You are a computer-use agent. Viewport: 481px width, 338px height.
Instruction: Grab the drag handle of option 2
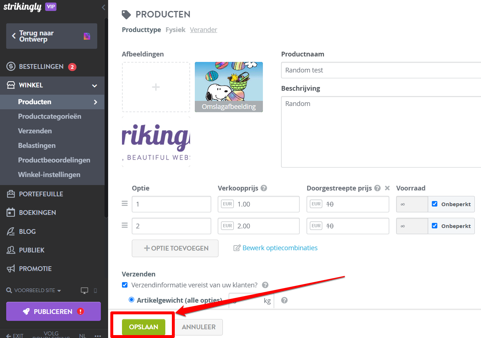(125, 225)
